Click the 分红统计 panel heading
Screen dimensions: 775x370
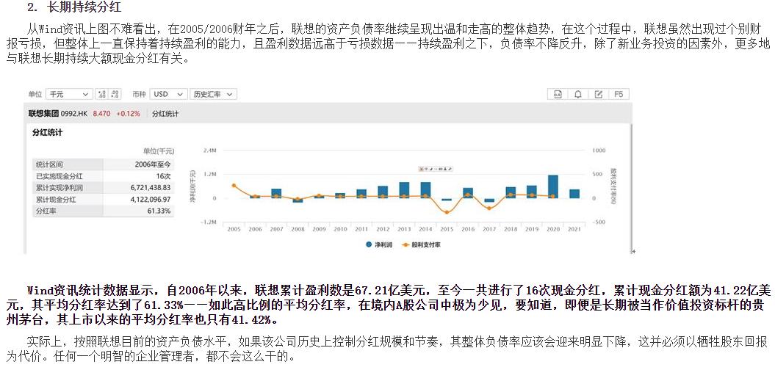48,133
